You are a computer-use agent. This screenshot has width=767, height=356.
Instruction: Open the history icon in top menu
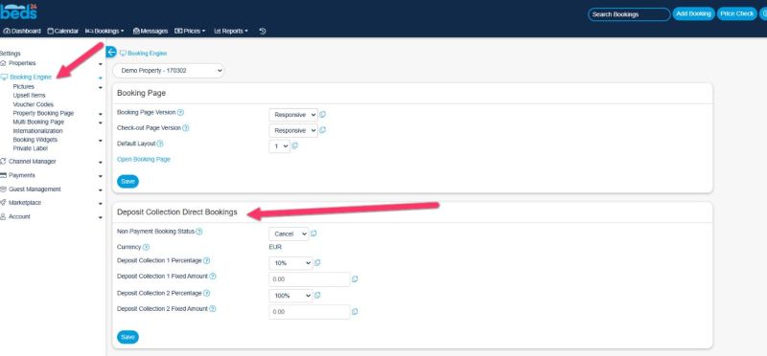(262, 31)
